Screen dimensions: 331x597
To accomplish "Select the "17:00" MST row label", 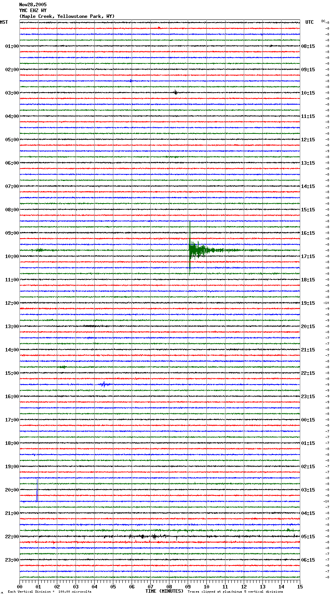I will [x=12, y=420].
